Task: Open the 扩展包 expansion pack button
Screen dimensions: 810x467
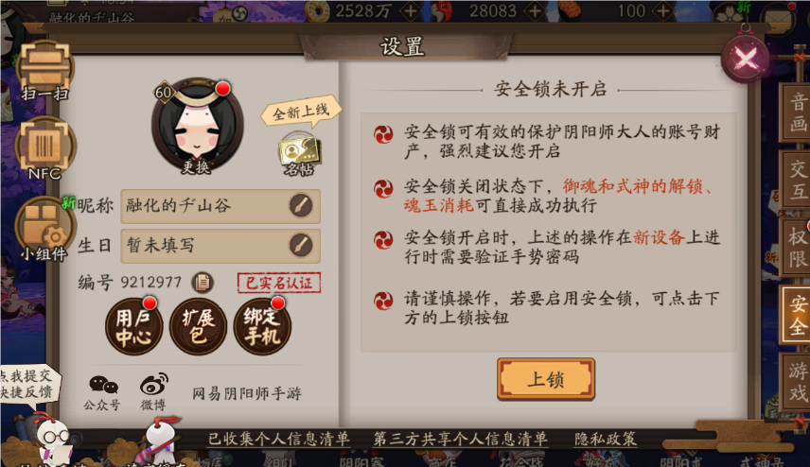Action: [198, 327]
